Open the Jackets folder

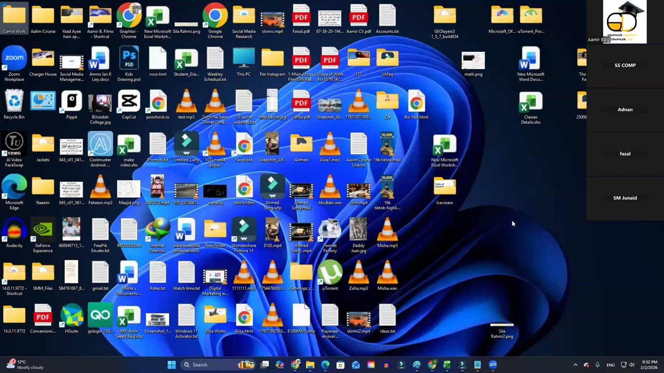click(43, 149)
